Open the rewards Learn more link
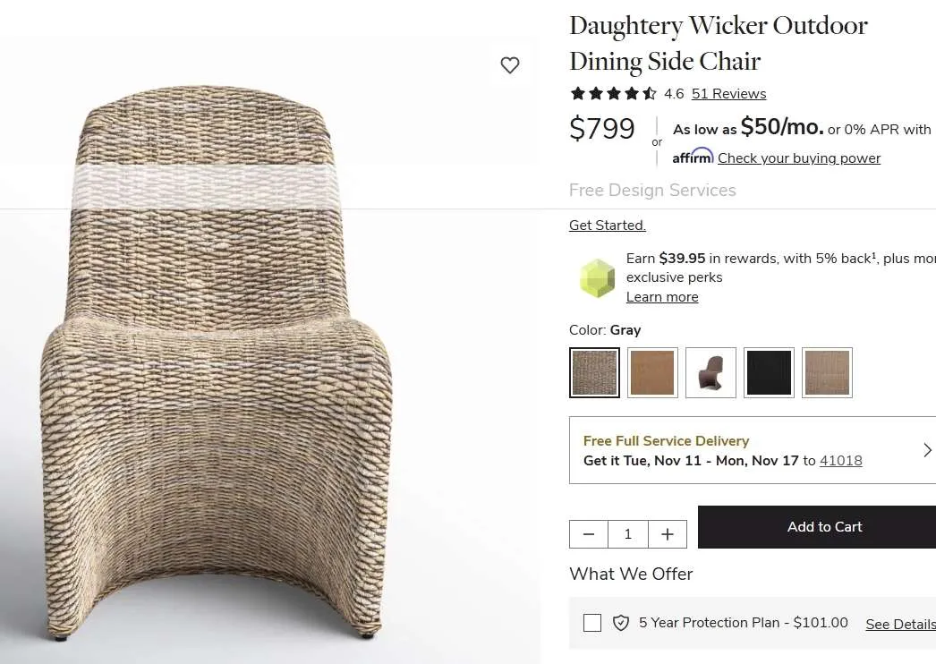 662,297
